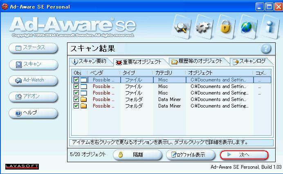Sort by the Obj. column header

coord(79,73)
